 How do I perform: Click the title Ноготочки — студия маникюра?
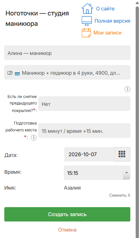[x=37, y=19]
